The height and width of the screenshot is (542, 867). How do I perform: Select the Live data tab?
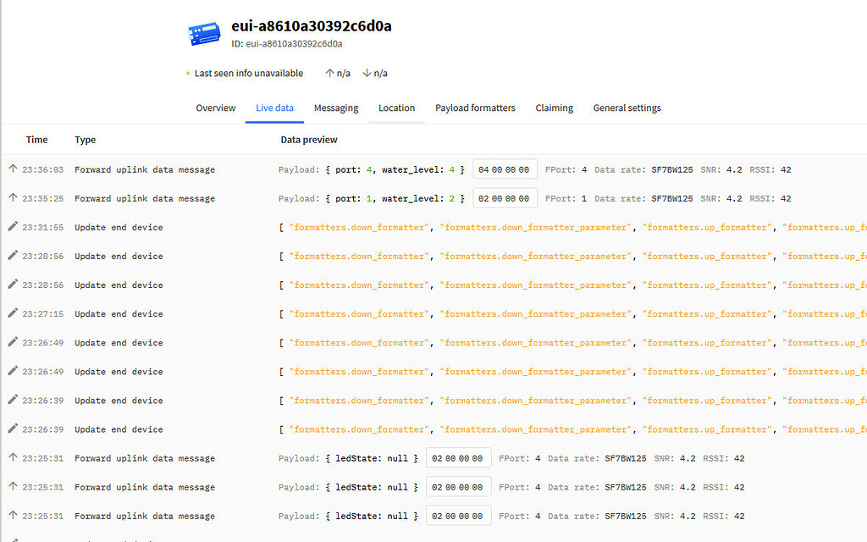(274, 108)
